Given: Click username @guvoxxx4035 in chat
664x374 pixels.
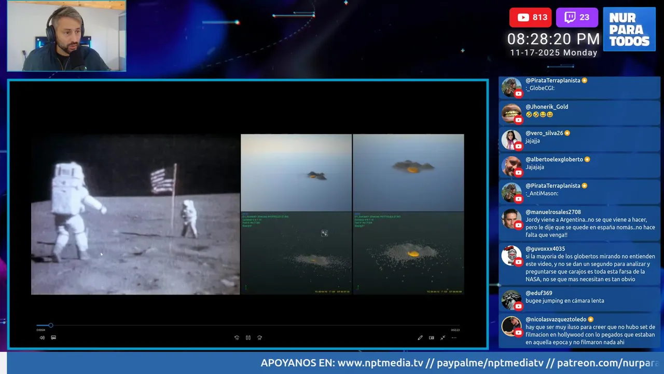Looking at the screenshot, I should pyautogui.click(x=545, y=249).
